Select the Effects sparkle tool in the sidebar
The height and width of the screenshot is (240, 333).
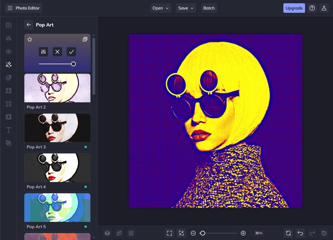pyautogui.click(x=8, y=64)
